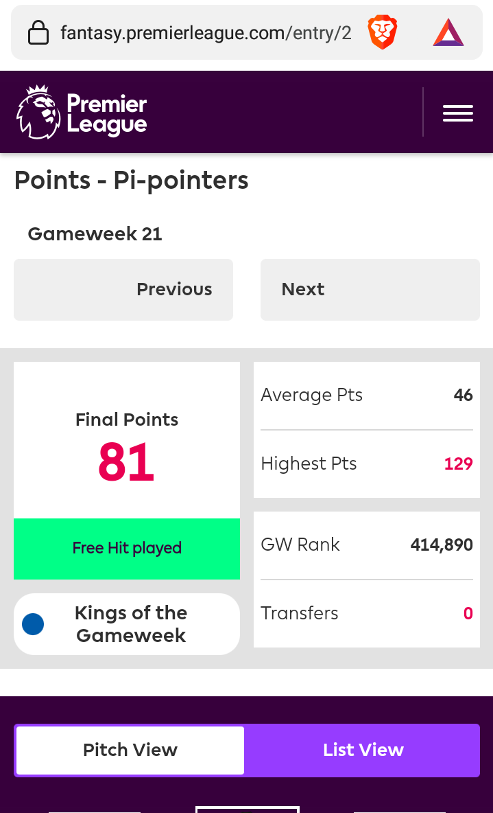Image resolution: width=493 pixels, height=813 pixels.
Task: Click the Final Points score 81
Action: (126, 461)
